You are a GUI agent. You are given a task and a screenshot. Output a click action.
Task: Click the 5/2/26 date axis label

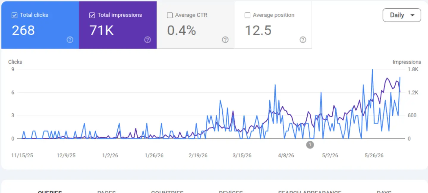coord(330,156)
